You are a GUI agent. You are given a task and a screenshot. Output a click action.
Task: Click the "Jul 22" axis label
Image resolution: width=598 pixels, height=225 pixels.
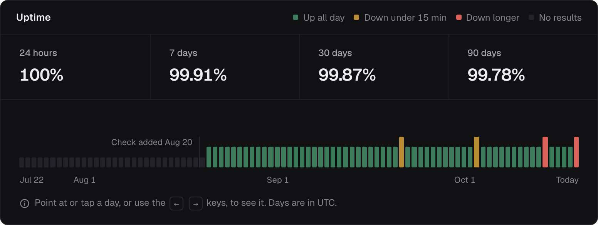pyautogui.click(x=32, y=180)
